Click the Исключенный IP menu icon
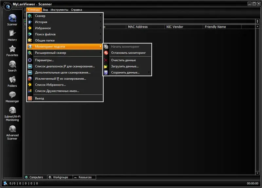This screenshot has width=262, height=188. (30, 79)
